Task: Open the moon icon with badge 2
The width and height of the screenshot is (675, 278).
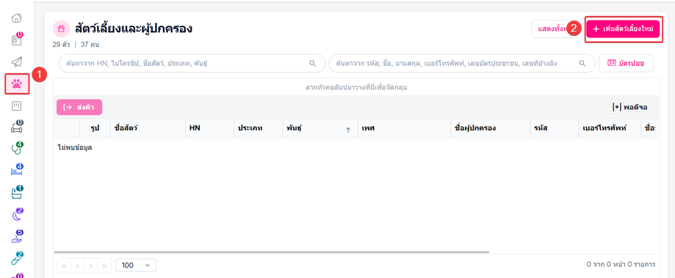Action: pos(16,214)
